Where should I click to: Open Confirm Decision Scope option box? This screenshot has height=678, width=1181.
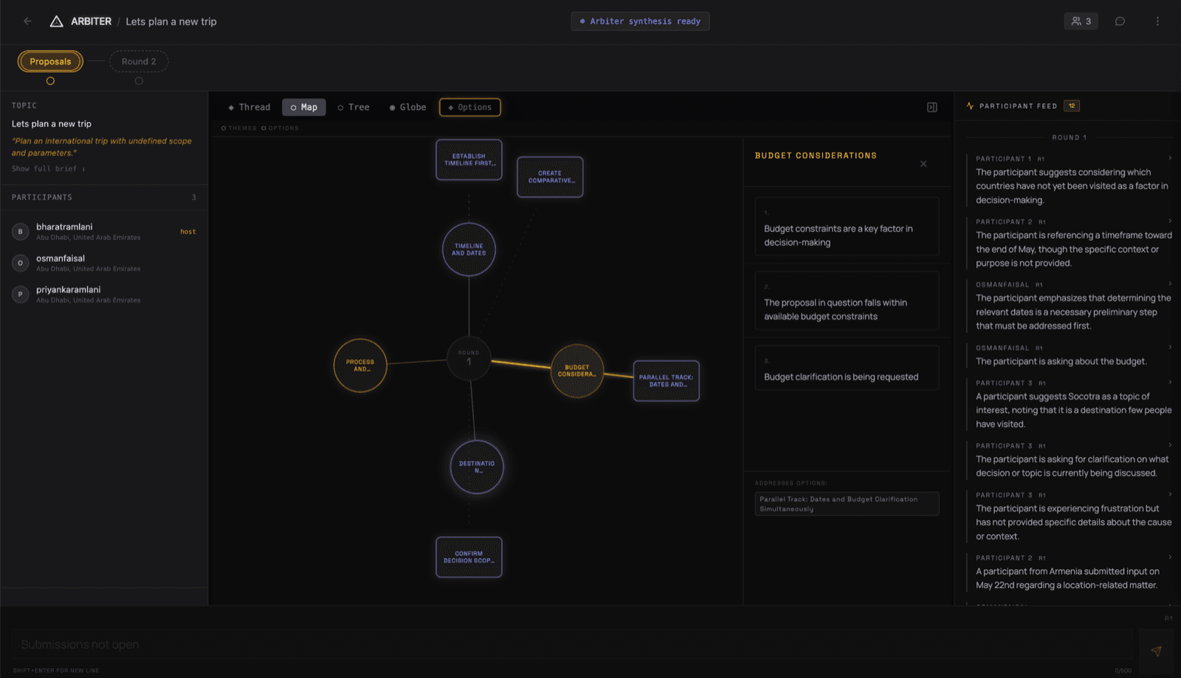(x=469, y=557)
